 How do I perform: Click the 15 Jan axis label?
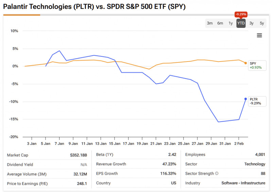click(x=115, y=143)
